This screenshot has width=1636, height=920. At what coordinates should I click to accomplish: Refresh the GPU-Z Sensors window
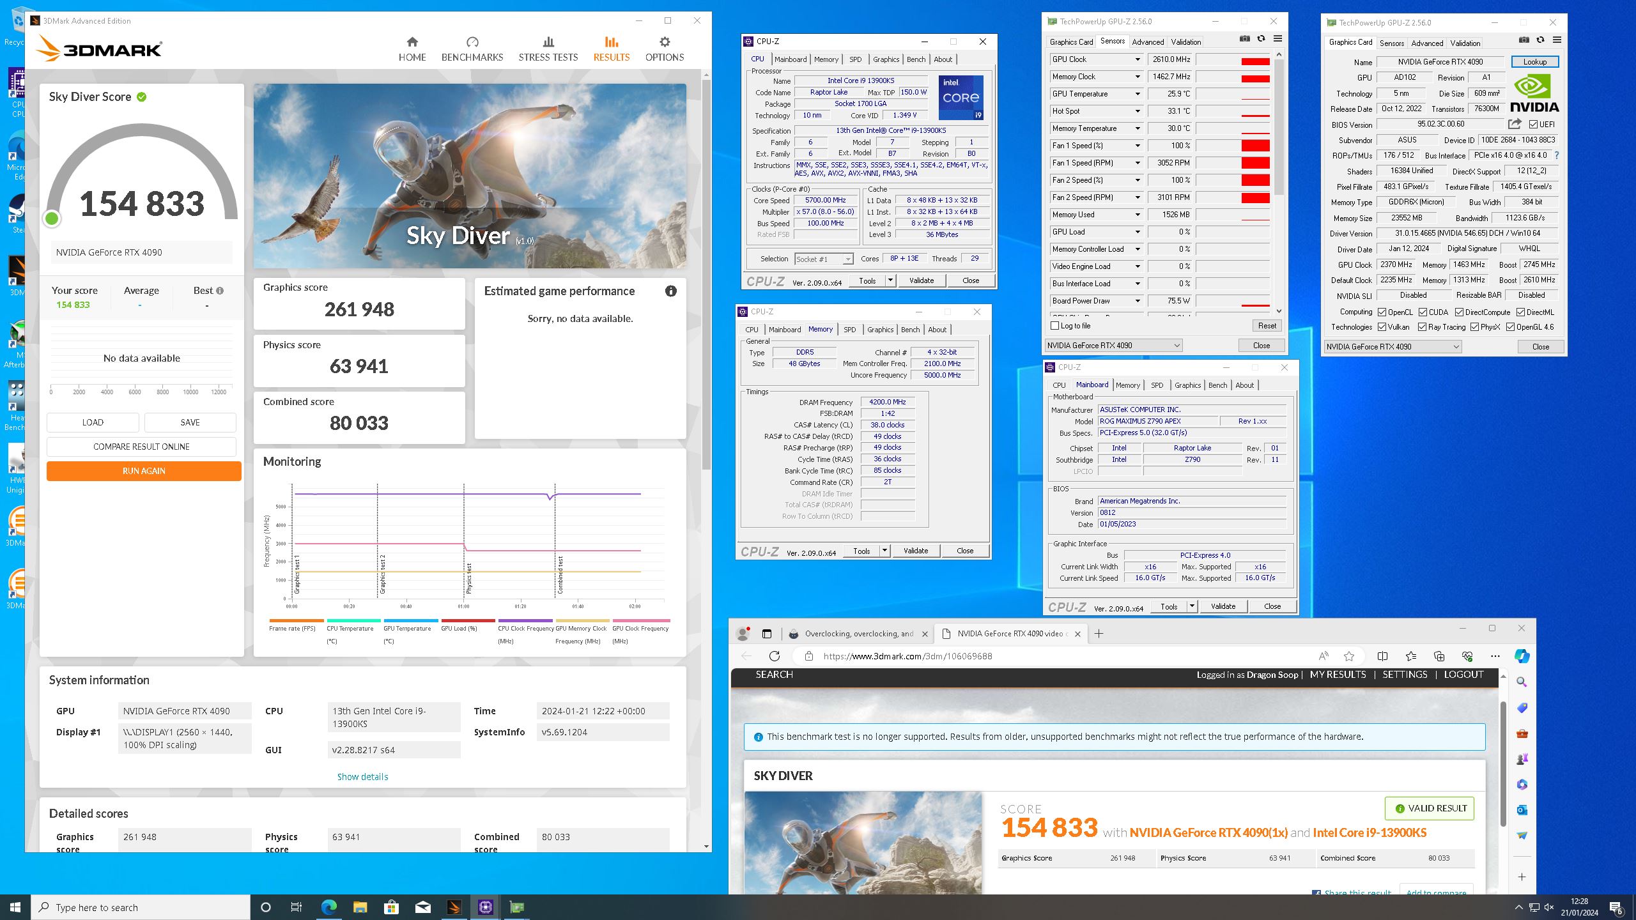[1261, 39]
